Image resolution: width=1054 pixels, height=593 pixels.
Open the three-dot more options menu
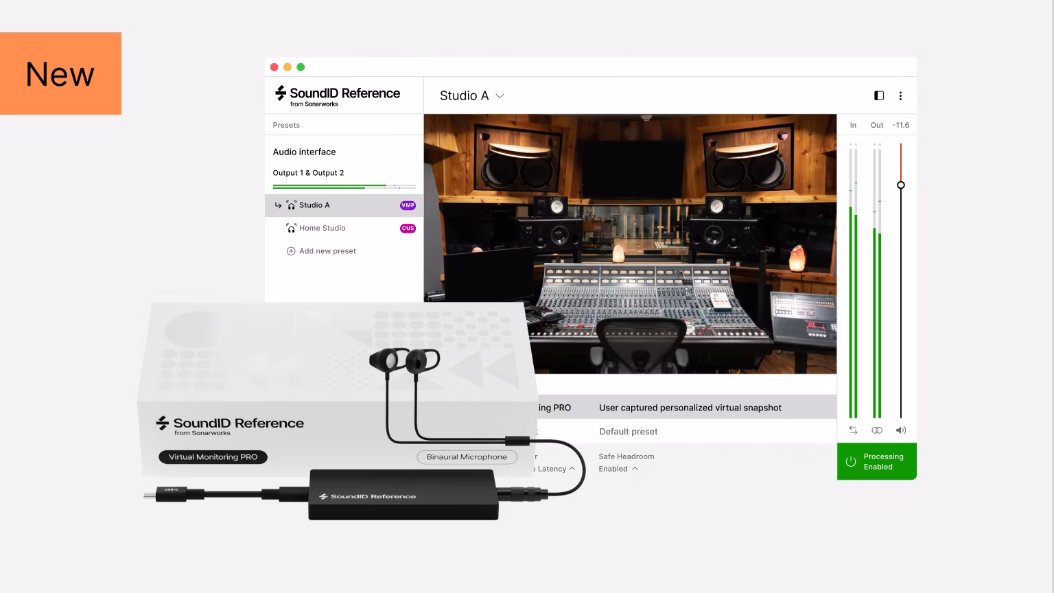pos(900,96)
